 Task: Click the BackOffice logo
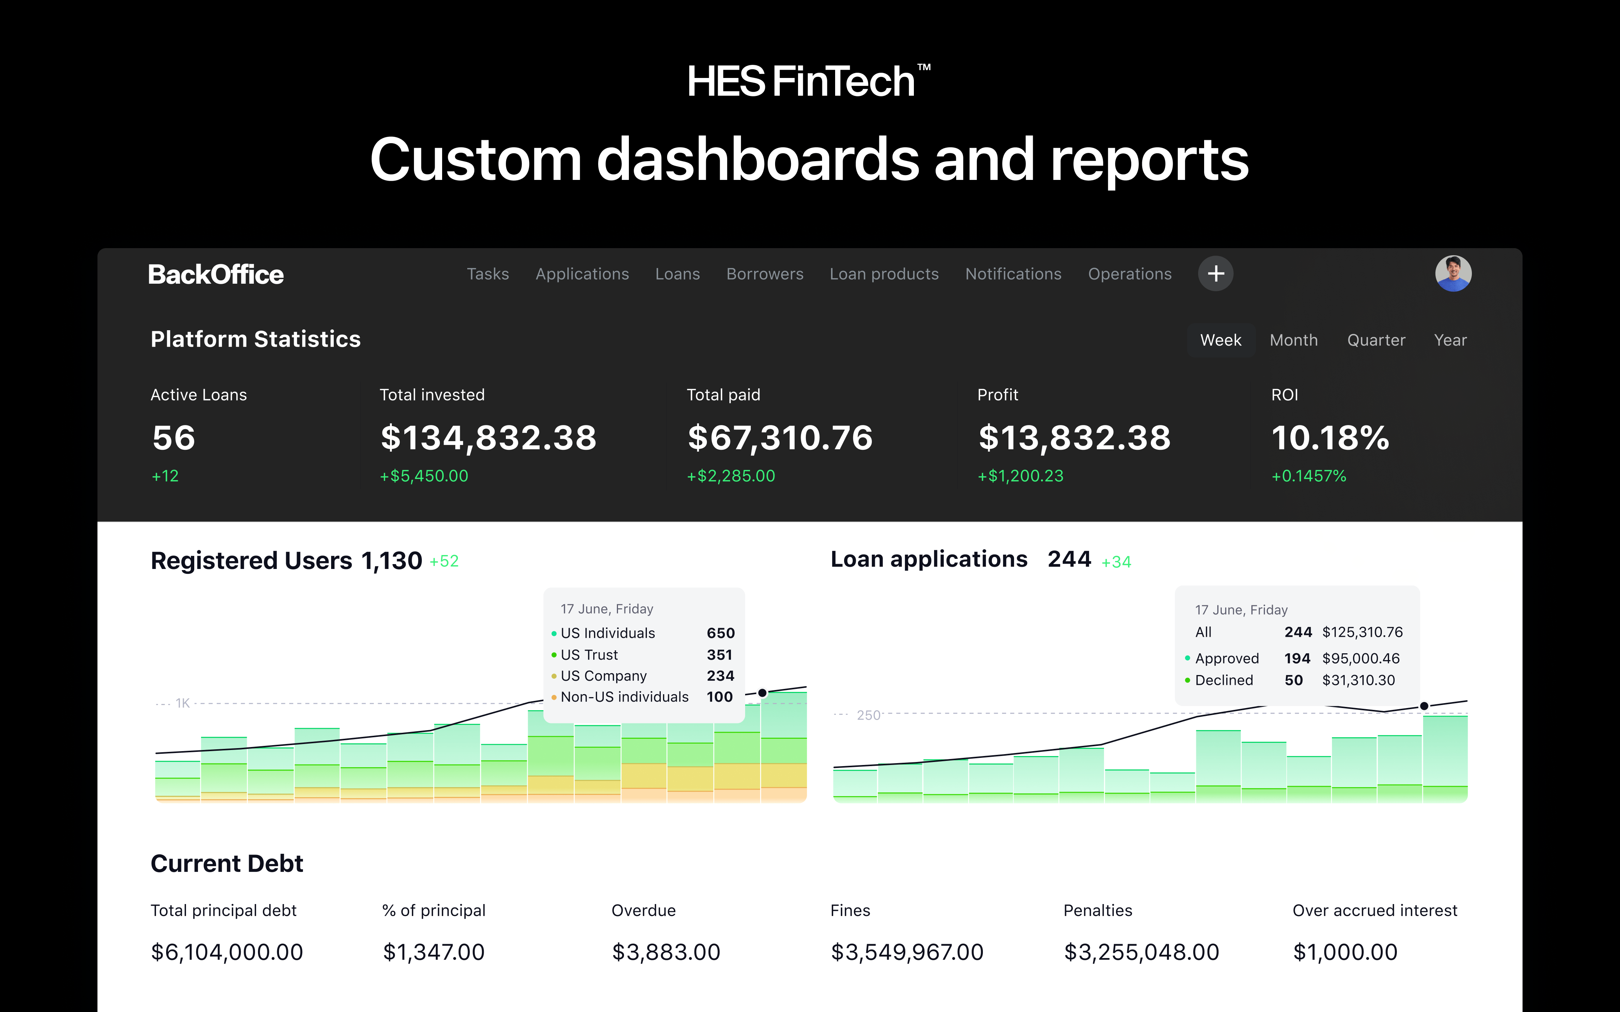pyautogui.click(x=216, y=274)
